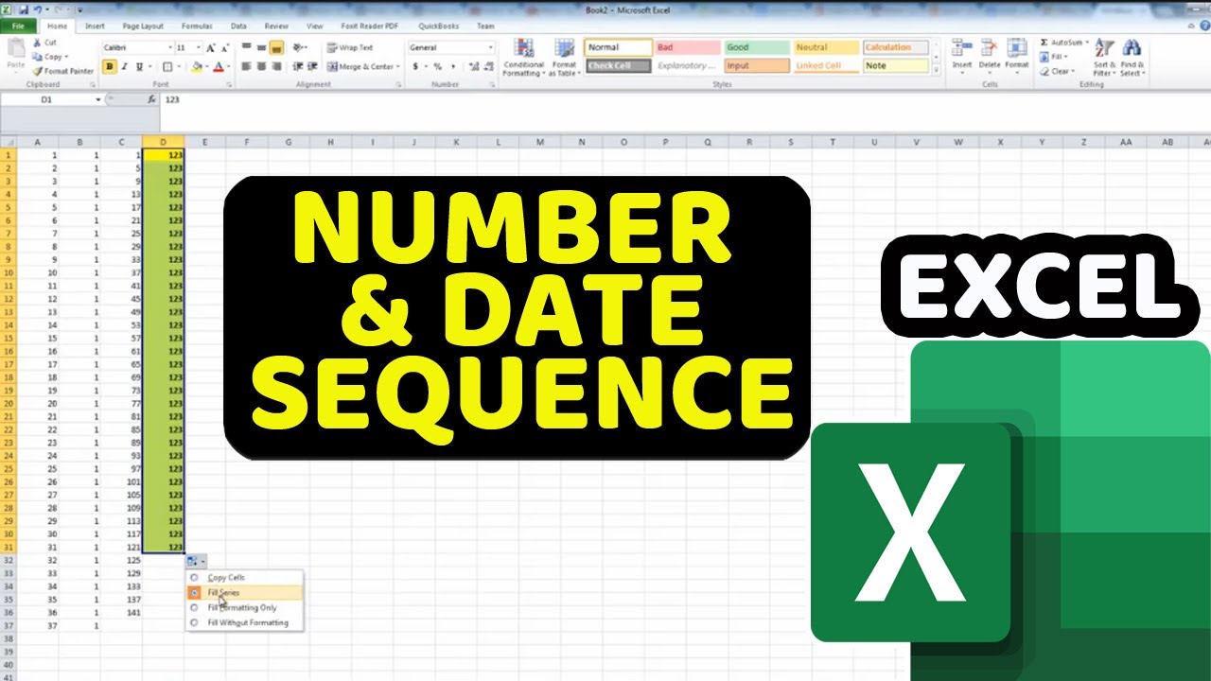Open the Fill Color dropdown arrow
This screenshot has height=681, width=1211.
pos(209,66)
